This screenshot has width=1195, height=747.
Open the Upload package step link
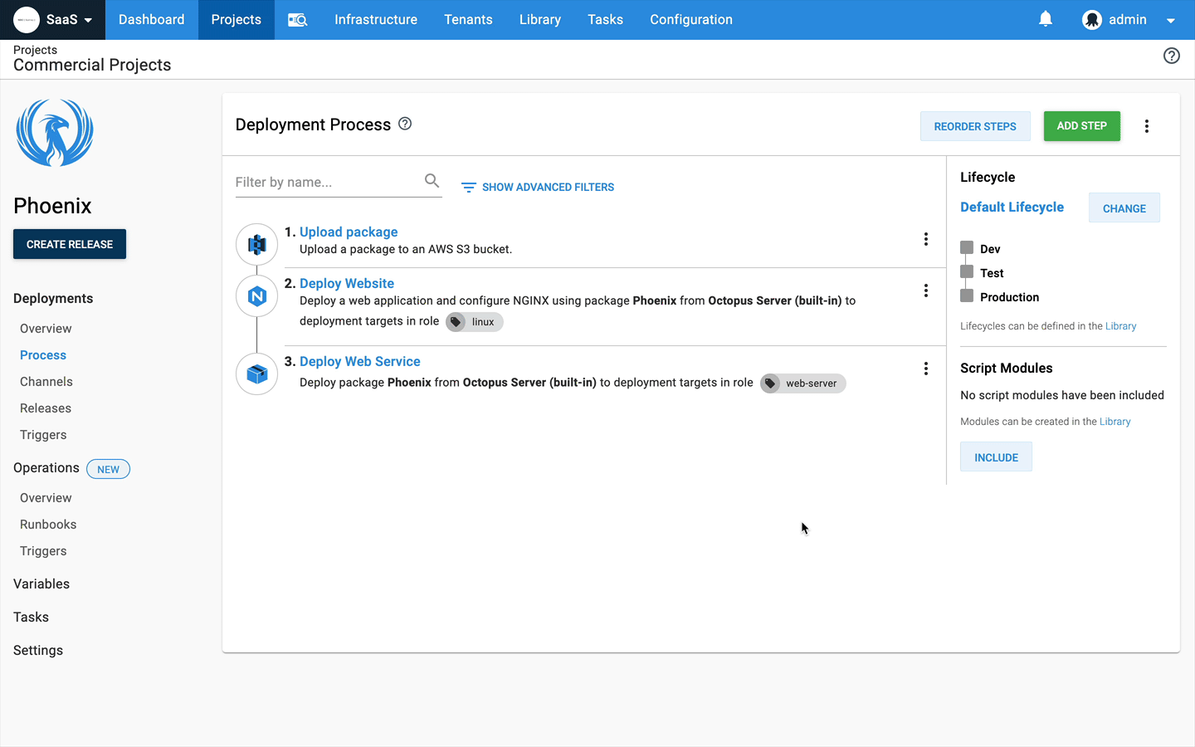(x=349, y=232)
